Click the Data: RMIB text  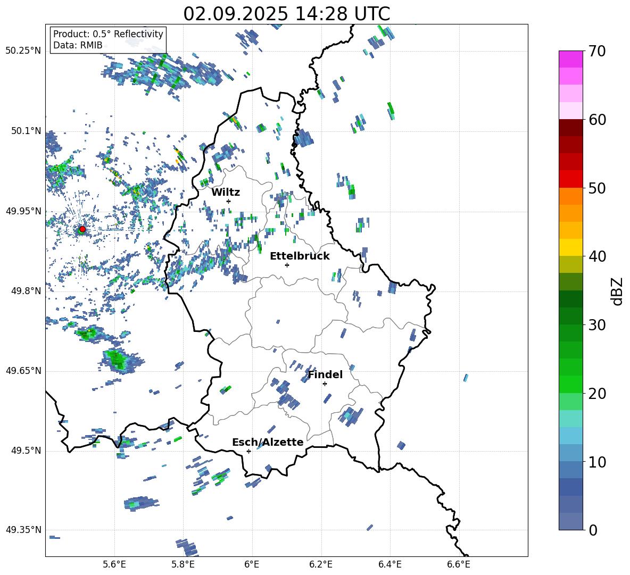coord(78,45)
